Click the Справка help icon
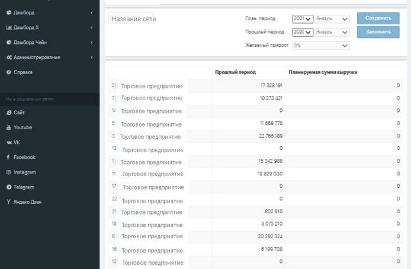 tap(9, 72)
